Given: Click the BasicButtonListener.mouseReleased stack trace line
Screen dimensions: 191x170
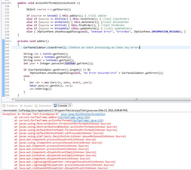Looking at the screenshot, I should point(70,137).
